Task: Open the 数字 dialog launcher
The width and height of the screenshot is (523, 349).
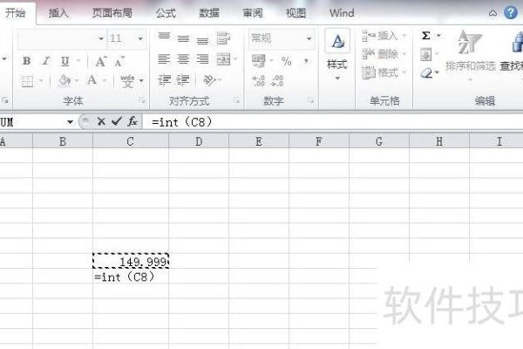Action: pos(310,100)
